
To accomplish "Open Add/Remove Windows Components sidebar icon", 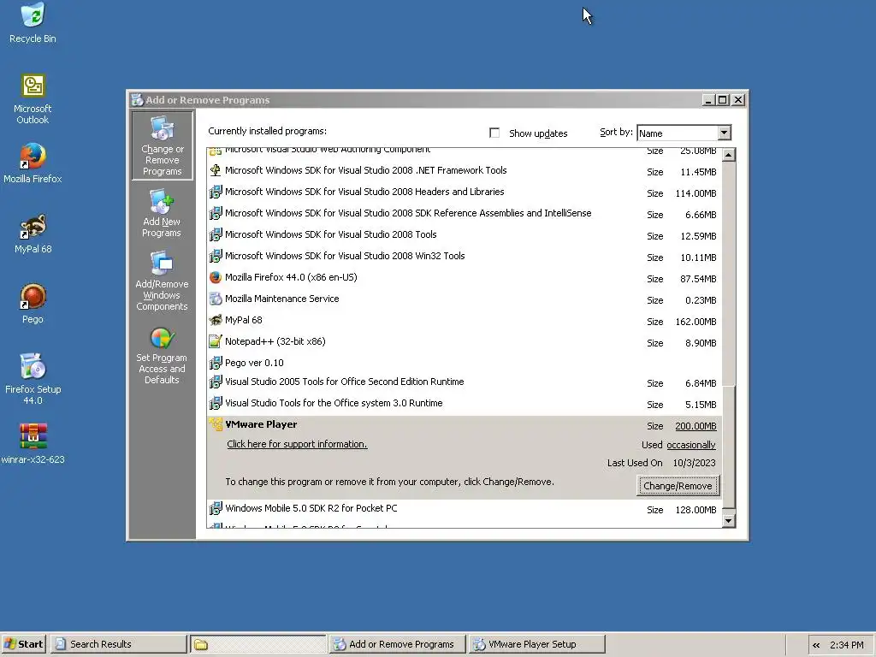I will coord(162,281).
